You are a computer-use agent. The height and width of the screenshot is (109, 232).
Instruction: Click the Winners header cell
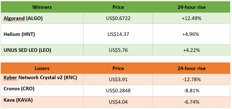tap(42, 7)
